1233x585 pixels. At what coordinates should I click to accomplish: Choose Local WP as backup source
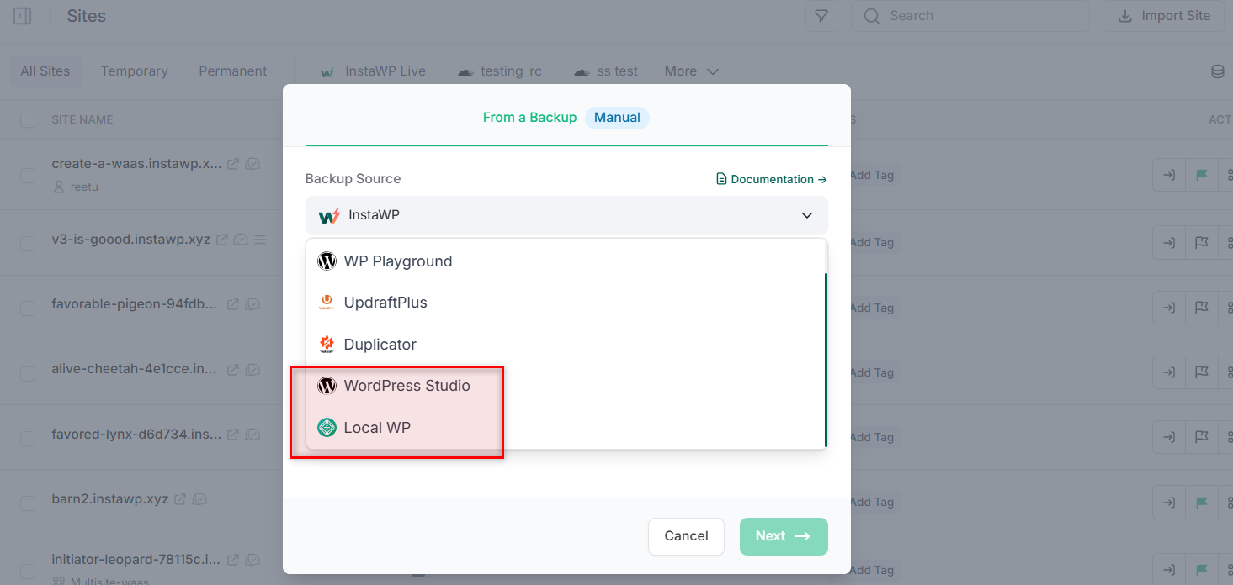click(566, 428)
